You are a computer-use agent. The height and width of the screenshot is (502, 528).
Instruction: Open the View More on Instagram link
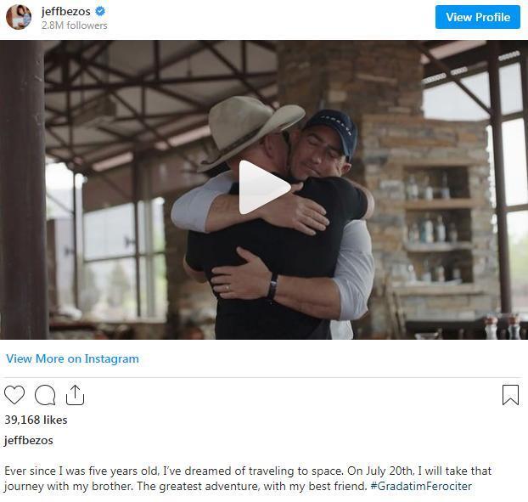(x=72, y=358)
